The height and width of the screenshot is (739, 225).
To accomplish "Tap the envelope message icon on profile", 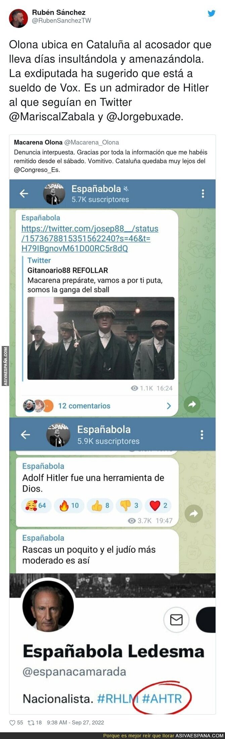I will click(176, 620).
